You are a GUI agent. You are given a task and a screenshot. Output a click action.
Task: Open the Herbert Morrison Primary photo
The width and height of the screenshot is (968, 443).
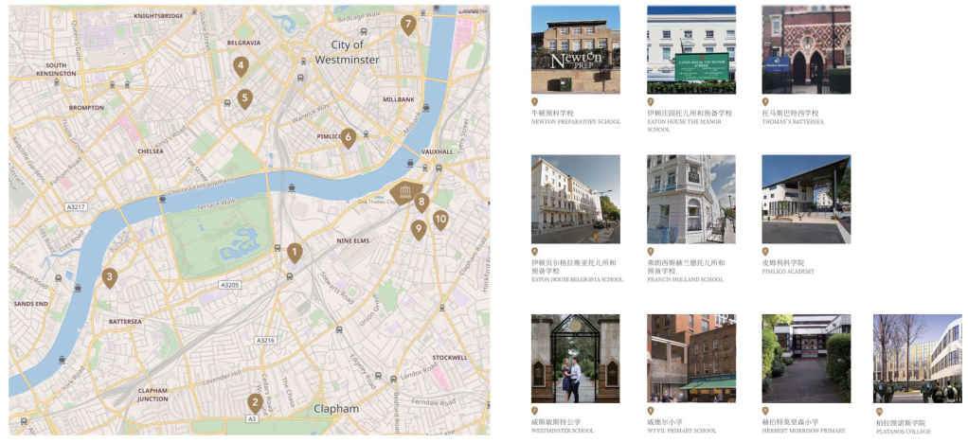coord(806,359)
